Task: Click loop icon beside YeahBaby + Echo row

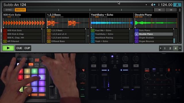Action: [93, 34]
